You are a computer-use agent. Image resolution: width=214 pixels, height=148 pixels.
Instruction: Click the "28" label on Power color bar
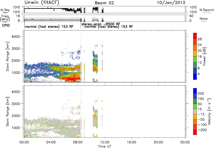(x=200, y=39)
